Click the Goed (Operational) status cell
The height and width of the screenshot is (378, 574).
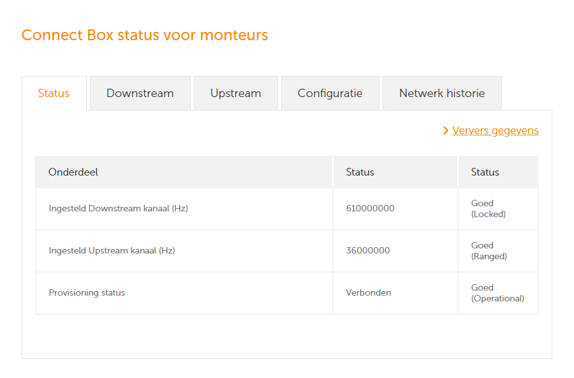pos(498,293)
